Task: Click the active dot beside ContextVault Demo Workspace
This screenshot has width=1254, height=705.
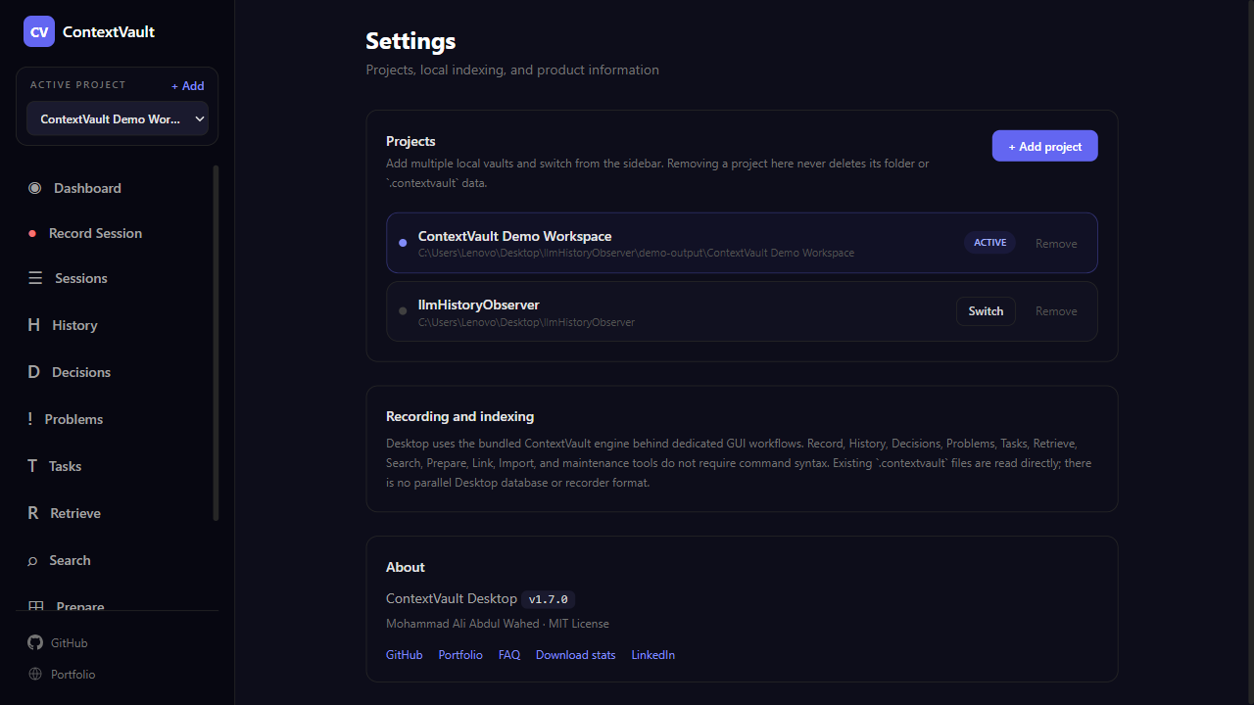Action: (403, 243)
